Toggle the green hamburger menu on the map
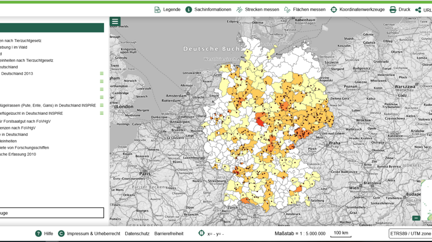Screen dimensions: 432x242 (x=115, y=22)
